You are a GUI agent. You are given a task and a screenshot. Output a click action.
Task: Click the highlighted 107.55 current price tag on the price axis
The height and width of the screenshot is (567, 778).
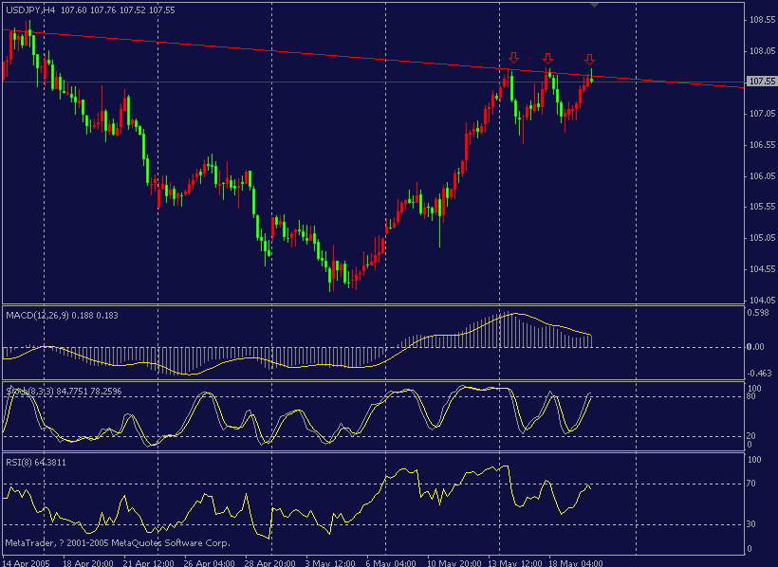coord(762,82)
